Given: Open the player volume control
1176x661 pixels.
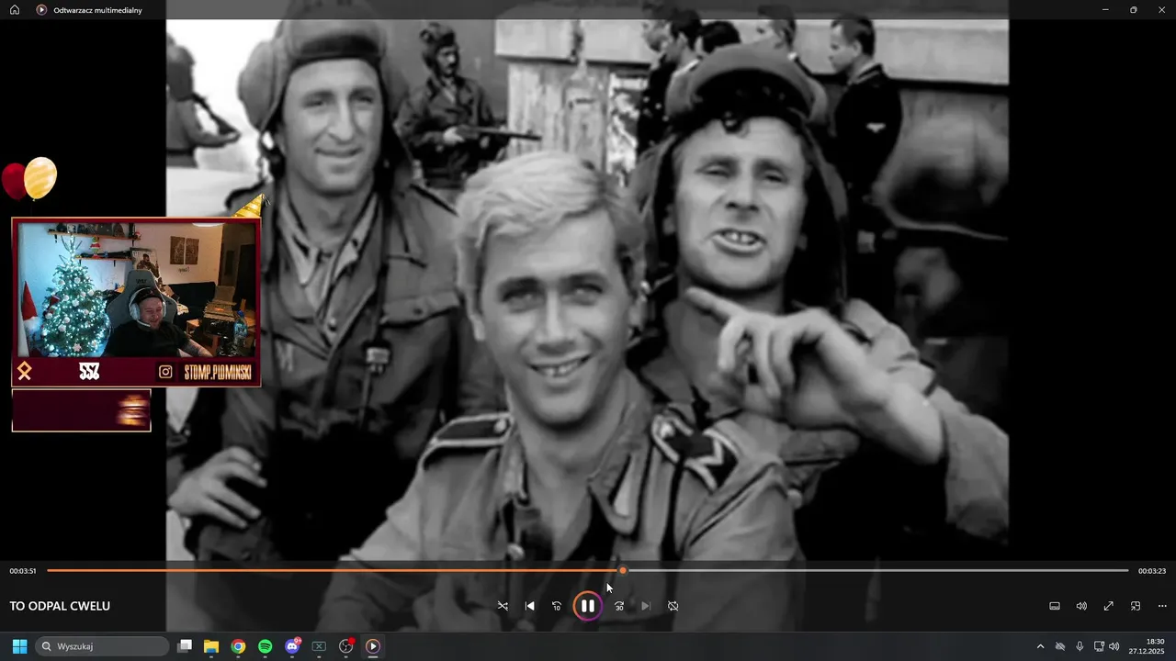Looking at the screenshot, I should 1081,606.
